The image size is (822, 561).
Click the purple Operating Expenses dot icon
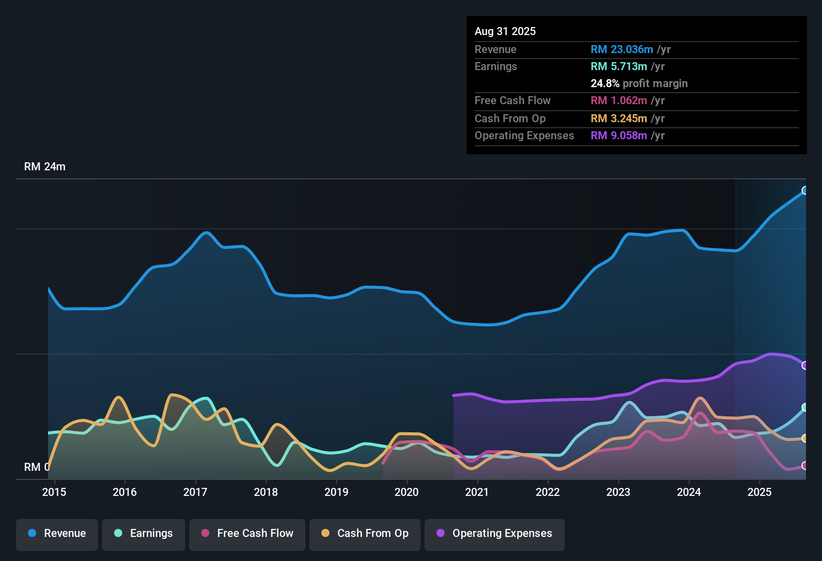(440, 533)
